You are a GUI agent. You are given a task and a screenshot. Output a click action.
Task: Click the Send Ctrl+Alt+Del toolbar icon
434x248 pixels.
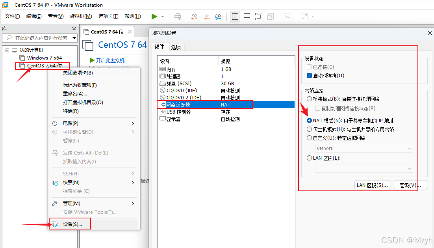178,17
